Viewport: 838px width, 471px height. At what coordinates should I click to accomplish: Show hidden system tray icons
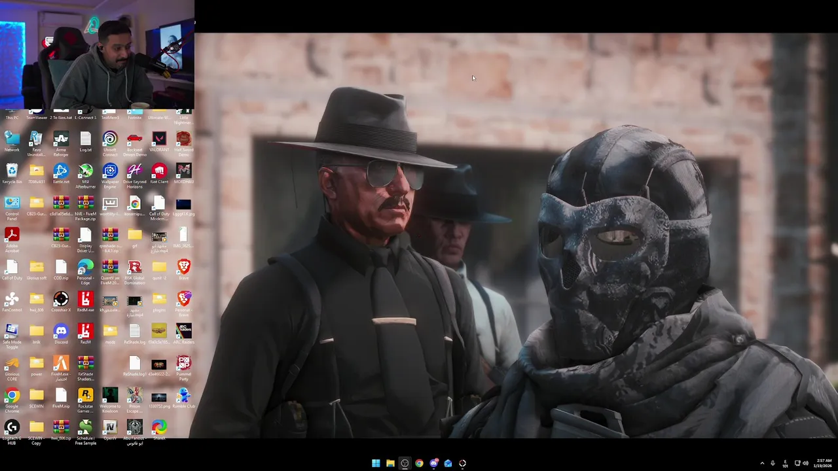tap(761, 463)
